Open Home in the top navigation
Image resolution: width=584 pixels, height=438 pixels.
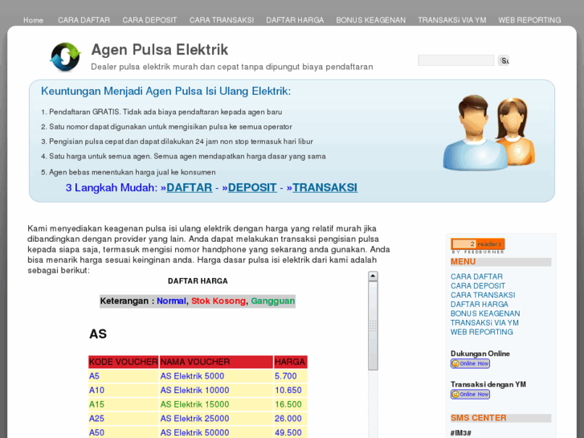point(33,20)
